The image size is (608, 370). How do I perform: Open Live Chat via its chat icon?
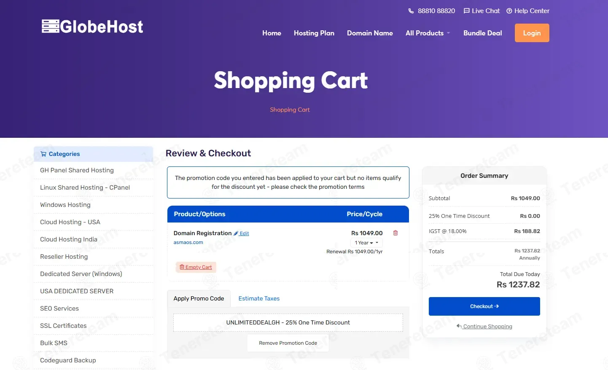(x=466, y=11)
